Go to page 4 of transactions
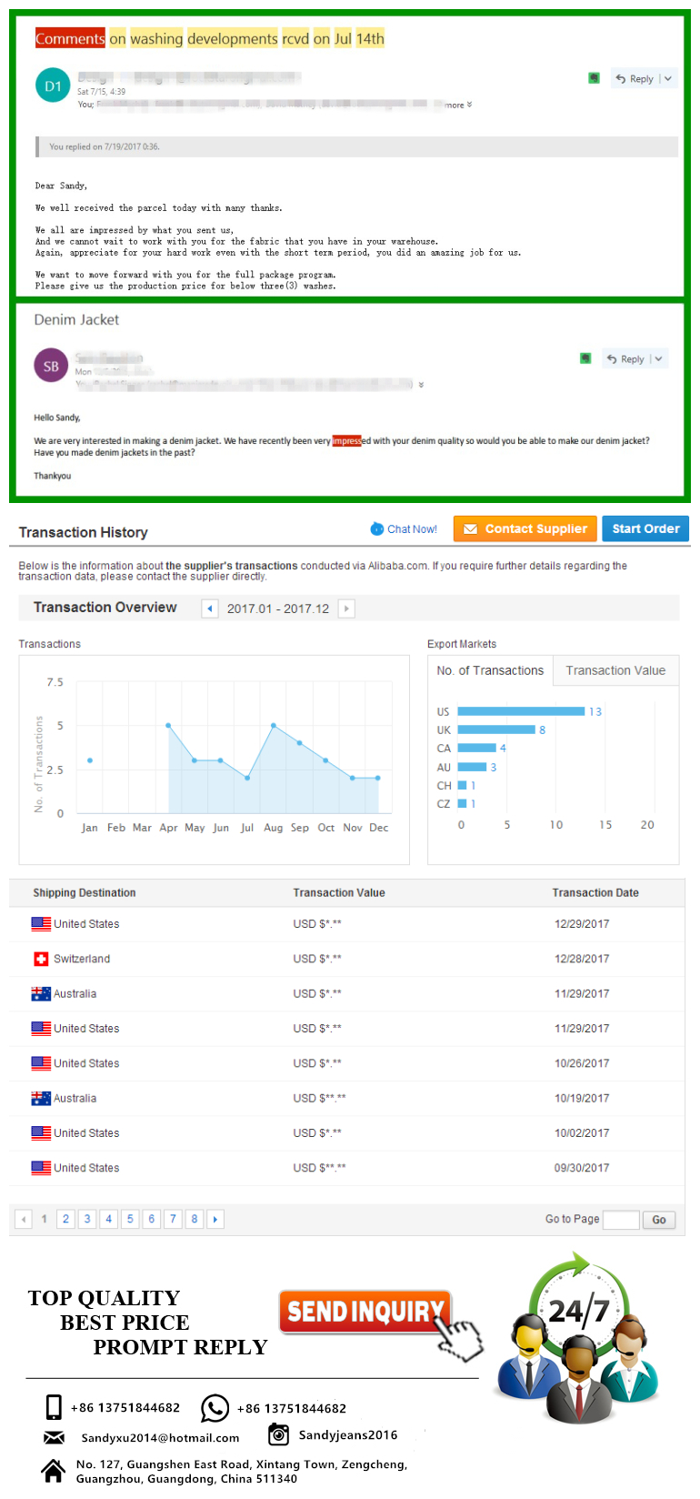 (108, 1219)
